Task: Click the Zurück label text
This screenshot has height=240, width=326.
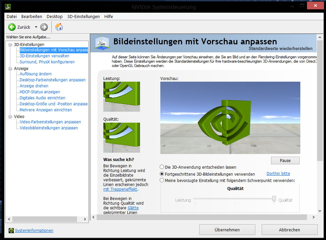Action: (x=24, y=27)
